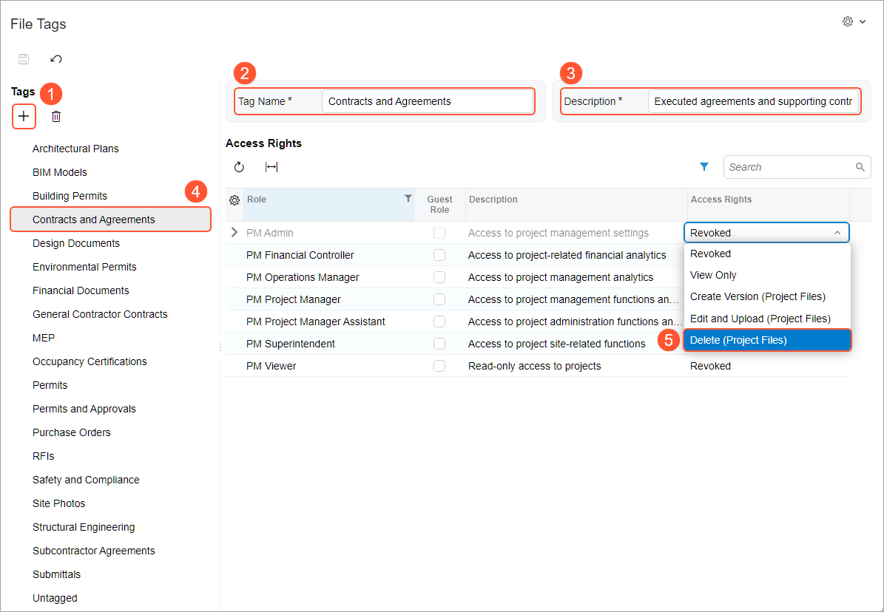Click the Role column filter icon
The width and height of the screenshot is (884, 612).
tap(408, 198)
